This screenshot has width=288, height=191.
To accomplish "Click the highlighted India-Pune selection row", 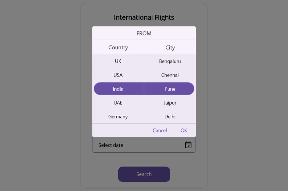I will [x=144, y=88].
